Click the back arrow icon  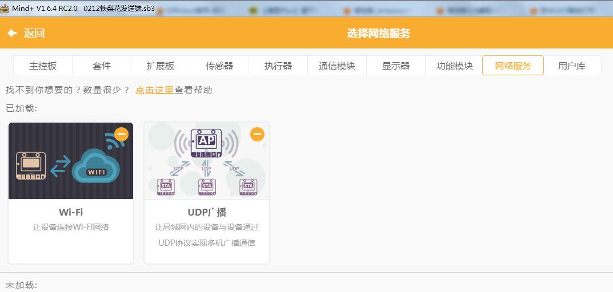[13, 33]
